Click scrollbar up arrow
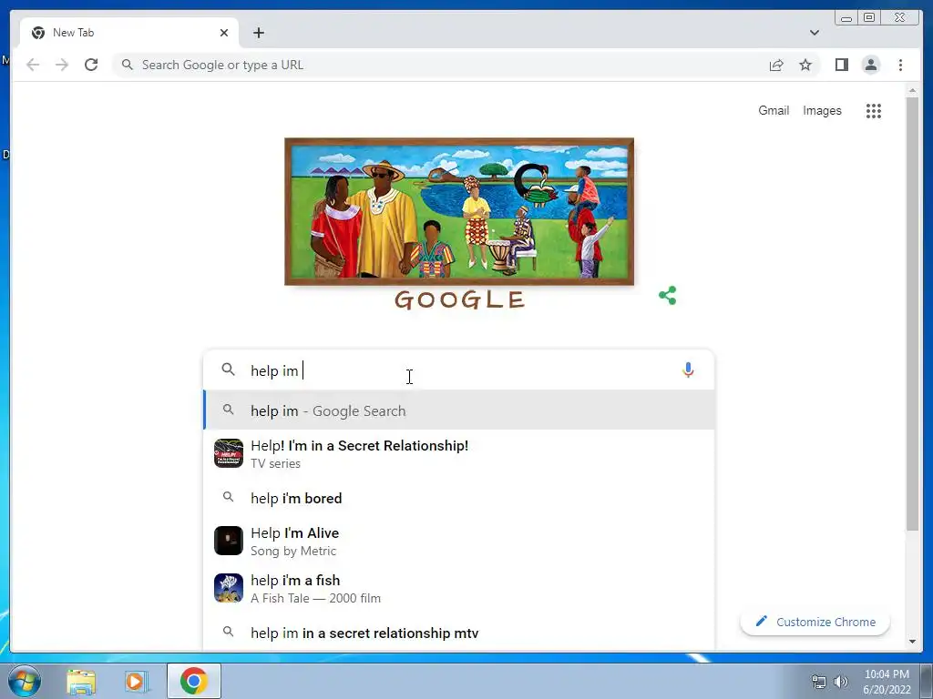Viewport: 933px width, 699px height. [x=912, y=90]
